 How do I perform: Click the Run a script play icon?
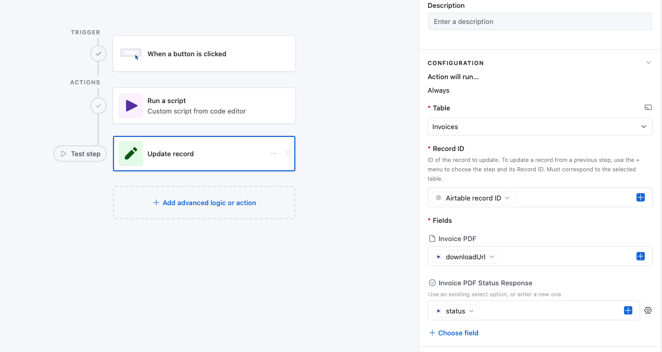pyautogui.click(x=131, y=106)
